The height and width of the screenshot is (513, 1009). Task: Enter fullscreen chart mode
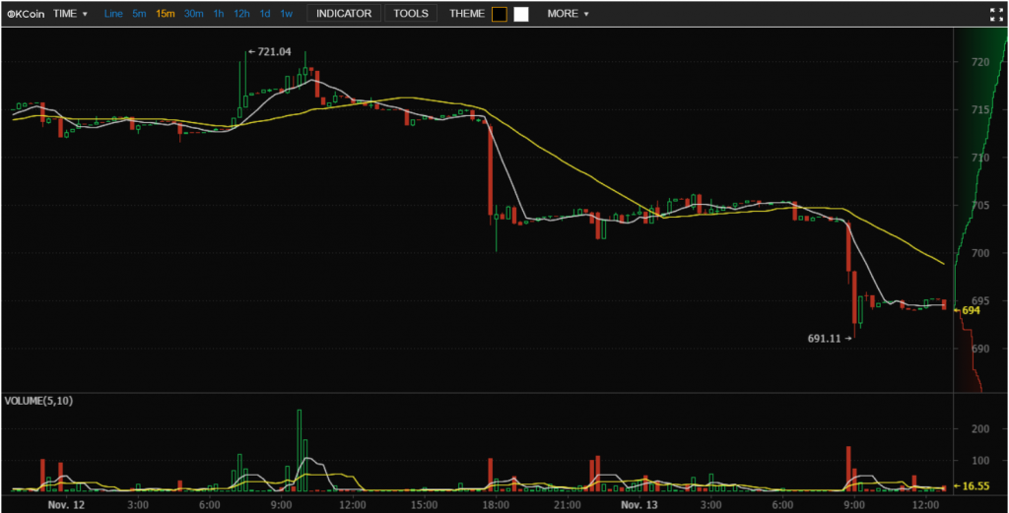(995, 14)
